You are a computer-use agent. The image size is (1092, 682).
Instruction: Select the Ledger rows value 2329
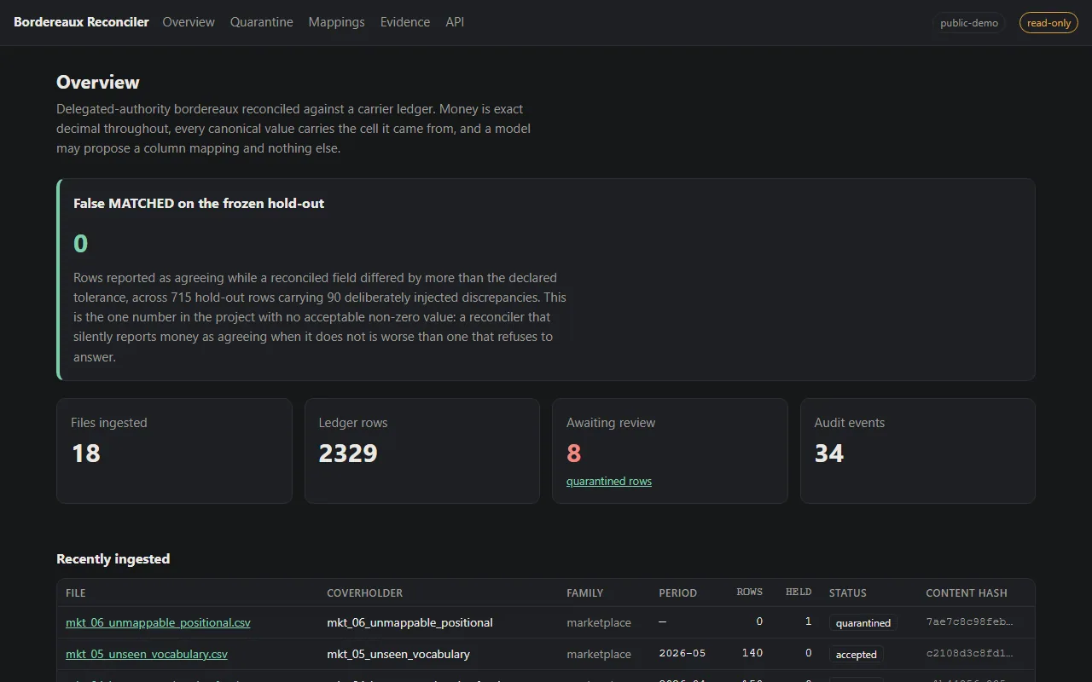pos(348,453)
